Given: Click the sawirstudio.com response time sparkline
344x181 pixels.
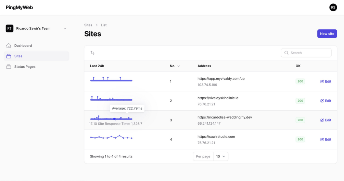Looking at the screenshot, I should [x=111, y=137].
